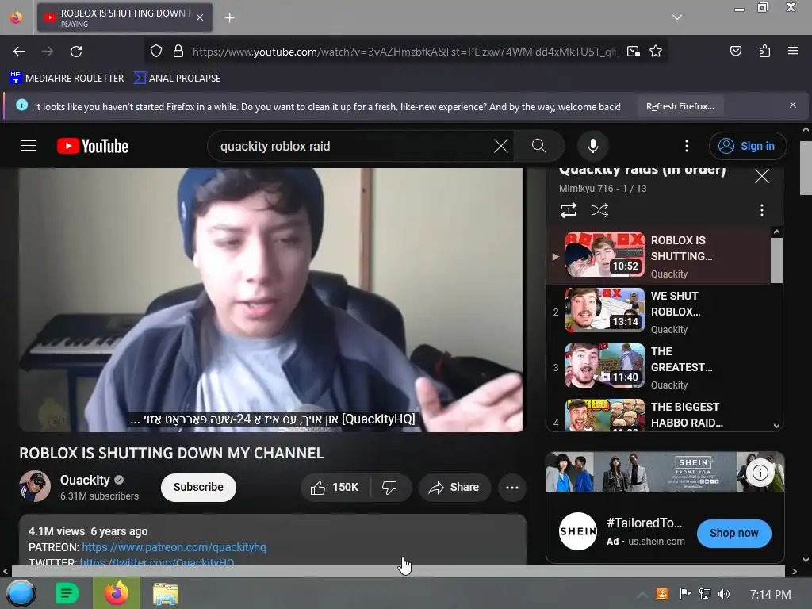Image resolution: width=812 pixels, height=609 pixels.
Task: Click the Refresh Firefox button
Action: [x=680, y=106]
